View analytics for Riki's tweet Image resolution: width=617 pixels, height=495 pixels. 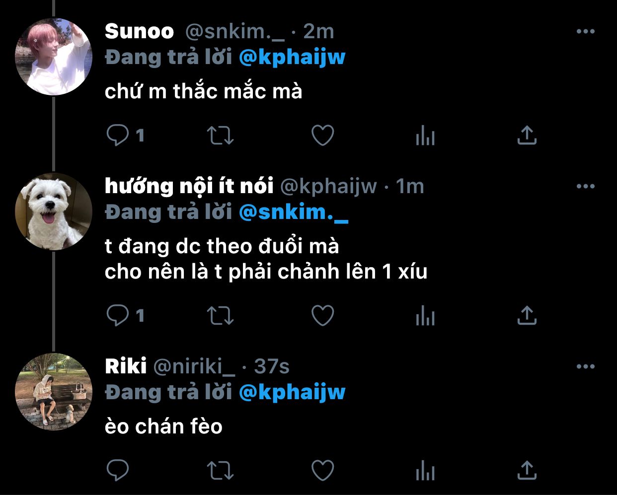425,470
